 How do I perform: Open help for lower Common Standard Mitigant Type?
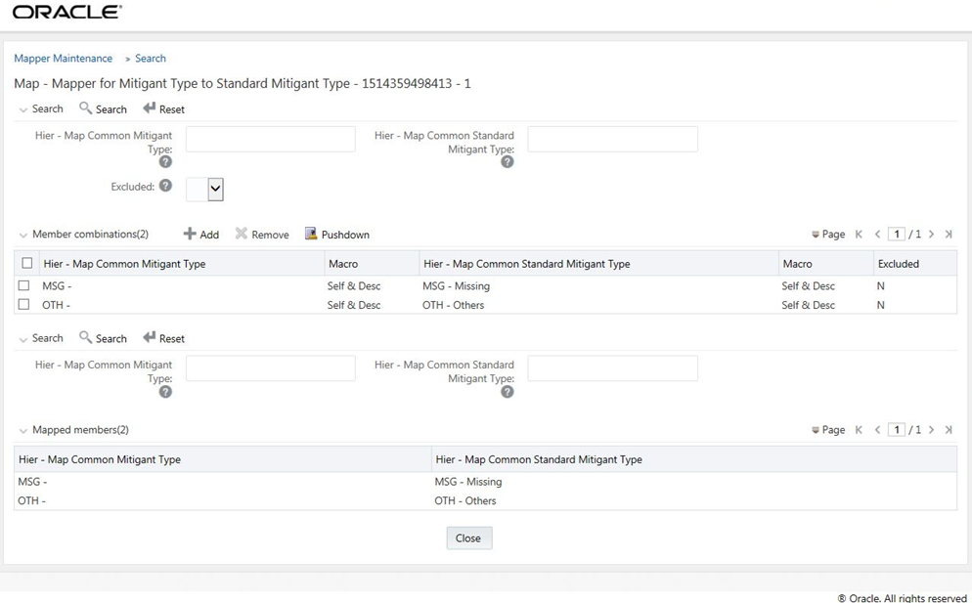point(508,392)
